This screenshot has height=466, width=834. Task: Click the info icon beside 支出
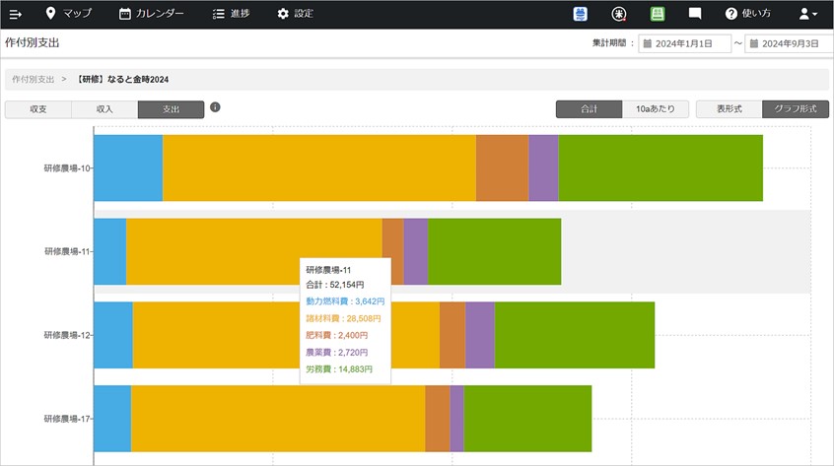(x=215, y=107)
